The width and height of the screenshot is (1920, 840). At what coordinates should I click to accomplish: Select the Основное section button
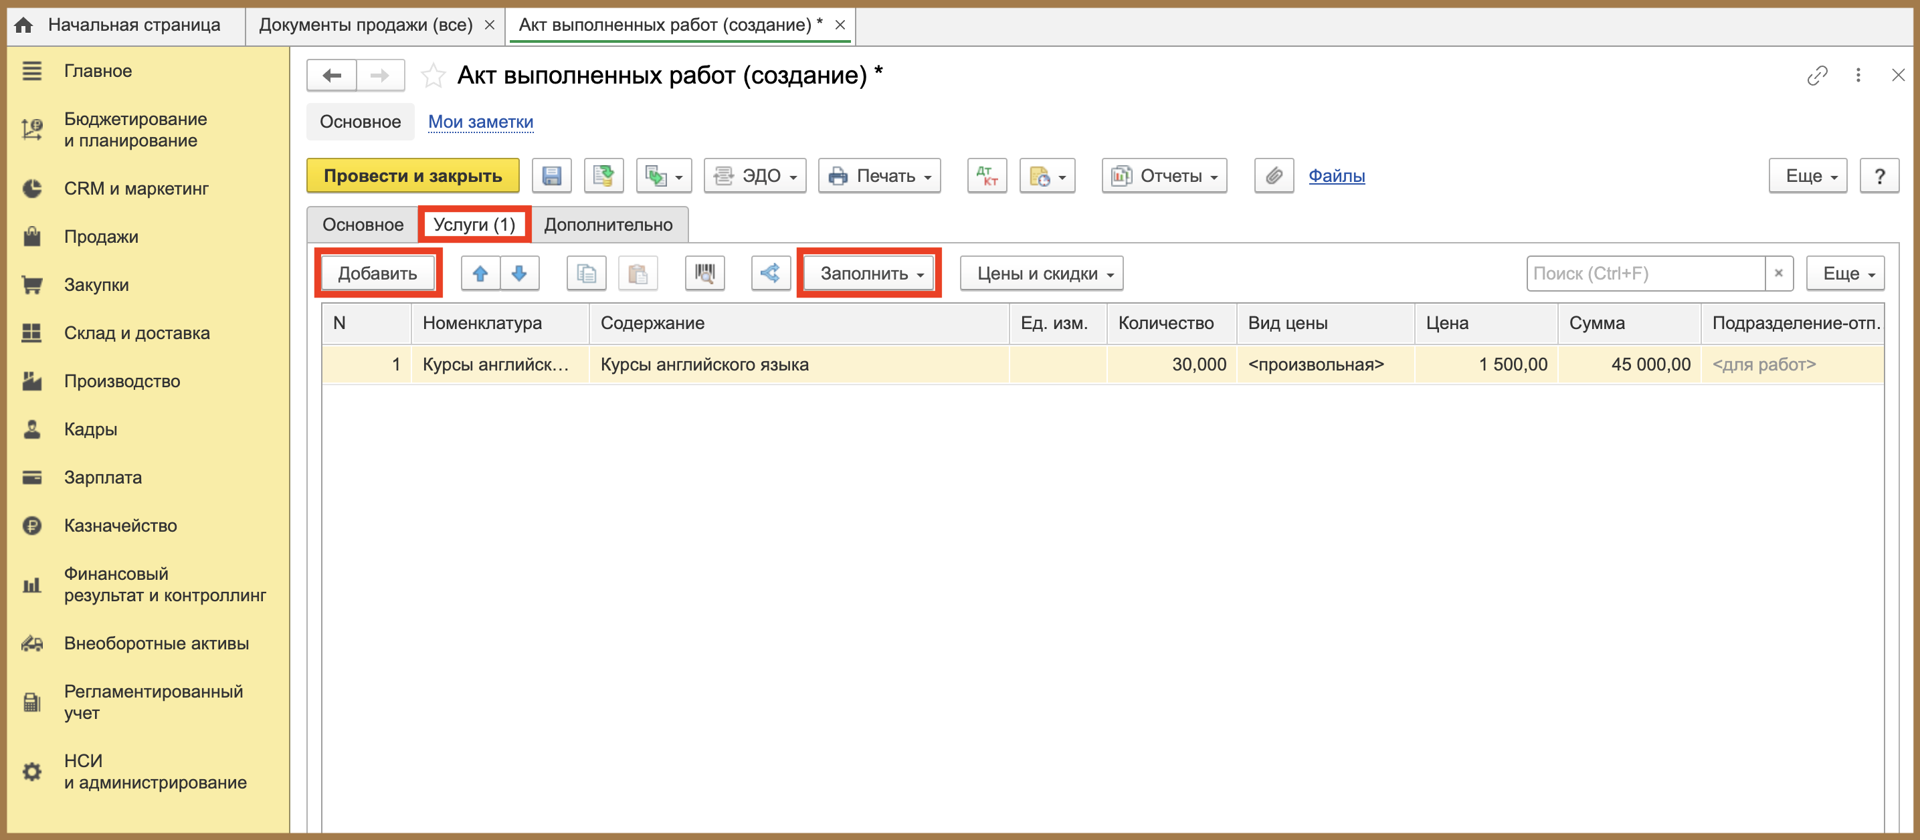click(x=360, y=122)
